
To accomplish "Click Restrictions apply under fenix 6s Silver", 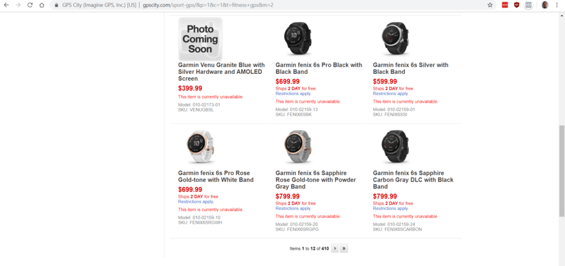I will click(391, 93).
